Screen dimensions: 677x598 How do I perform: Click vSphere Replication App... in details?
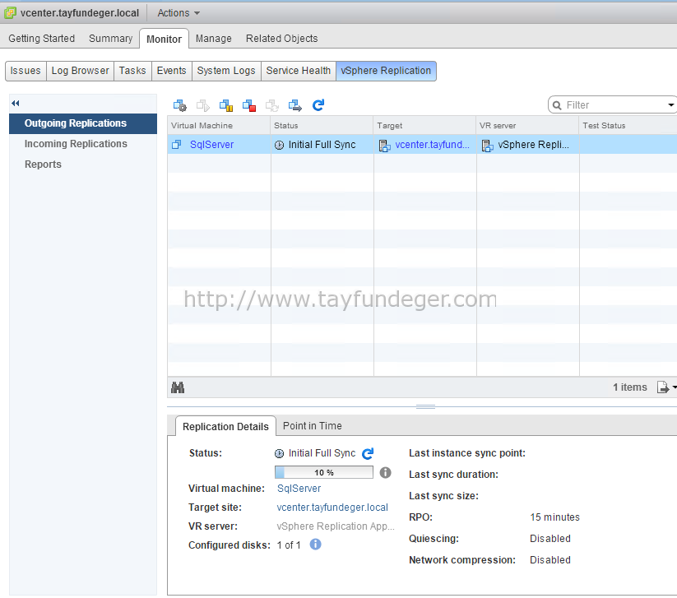[x=336, y=526]
